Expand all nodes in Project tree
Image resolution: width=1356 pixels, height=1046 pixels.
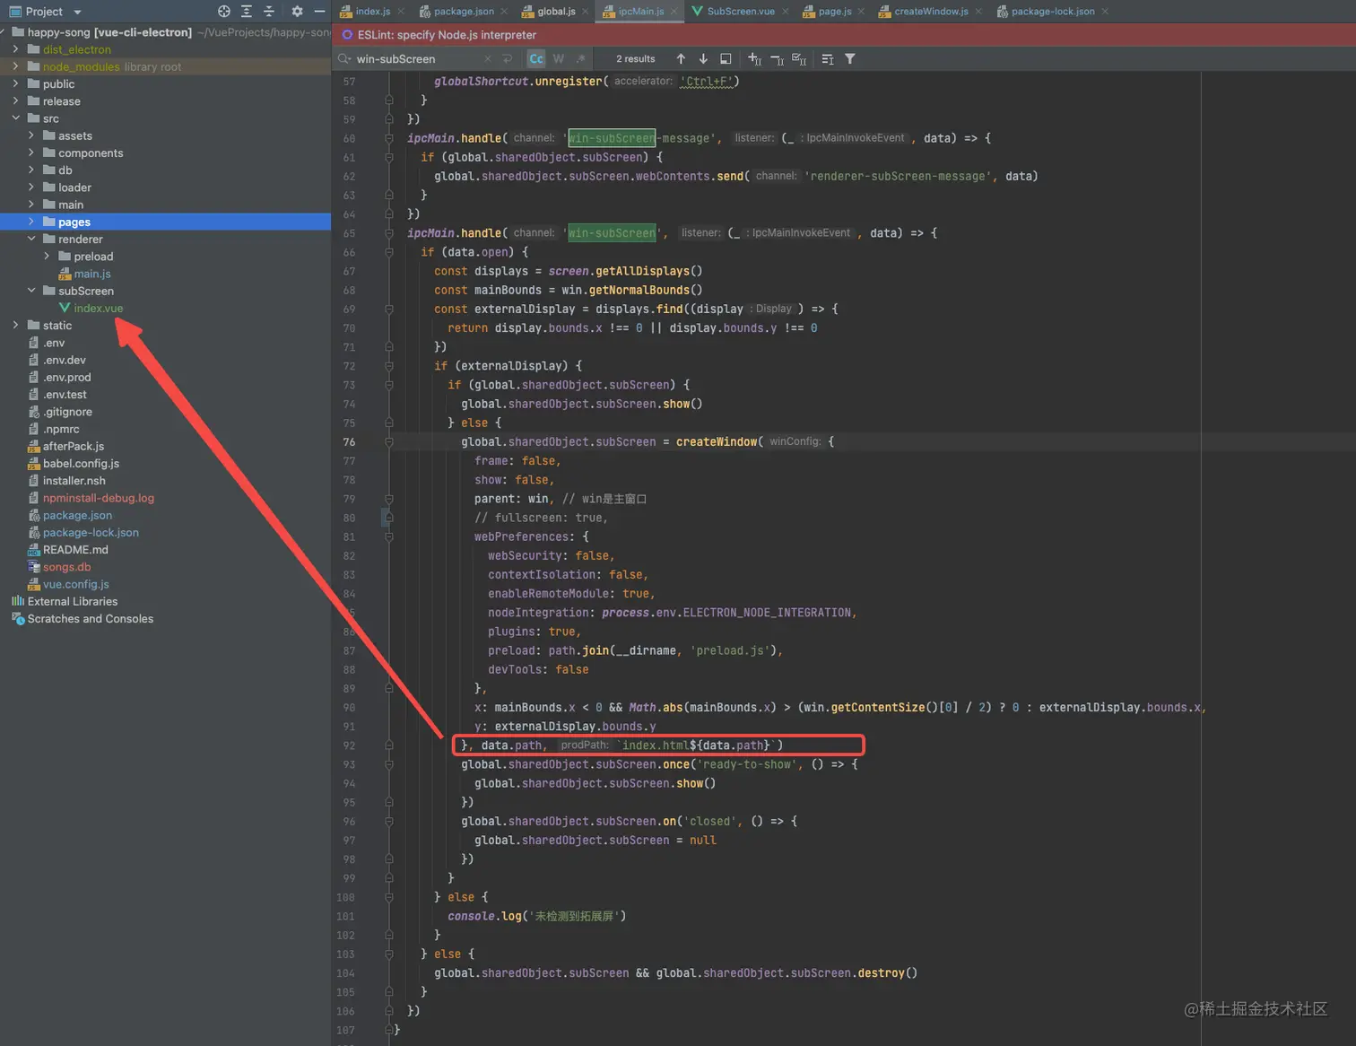pos(247,12)
